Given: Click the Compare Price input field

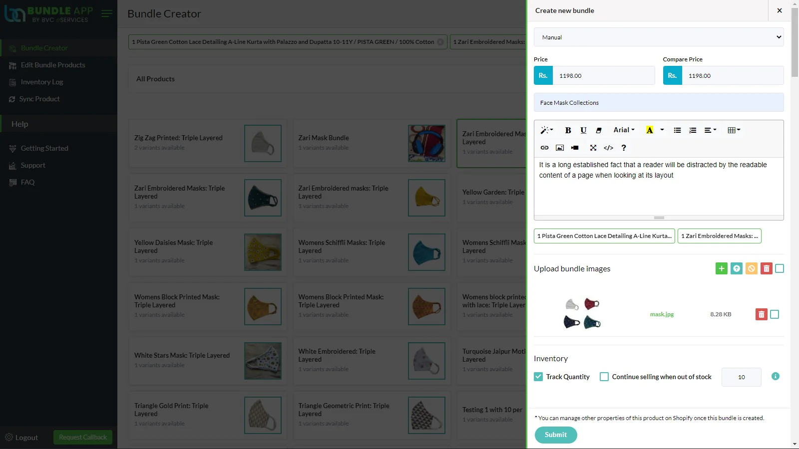Looking at the screenshot, I should coord(733,76).
